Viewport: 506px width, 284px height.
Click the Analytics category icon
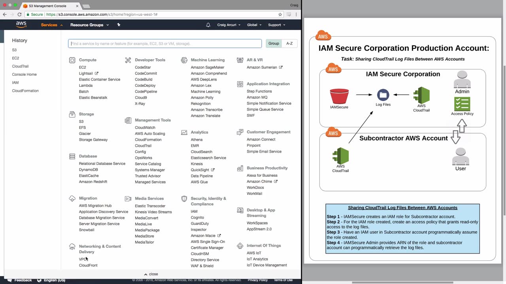point(184,132)
